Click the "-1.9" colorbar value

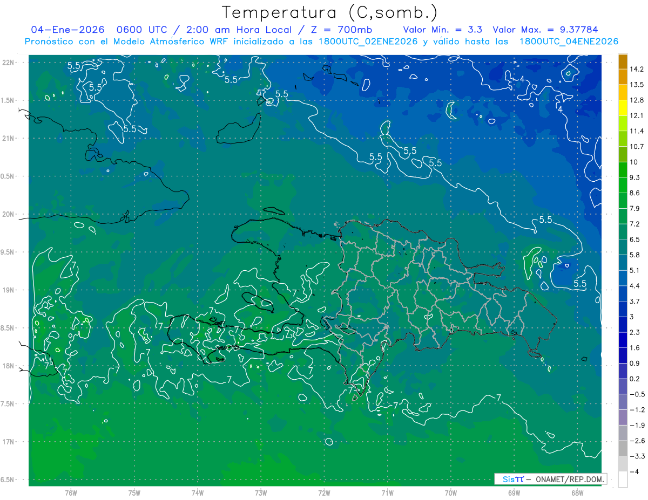click(x=637, y=426)
